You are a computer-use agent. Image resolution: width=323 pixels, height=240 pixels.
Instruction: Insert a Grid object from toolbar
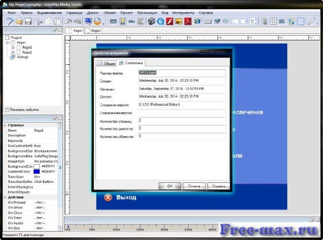tap(273, 21)
